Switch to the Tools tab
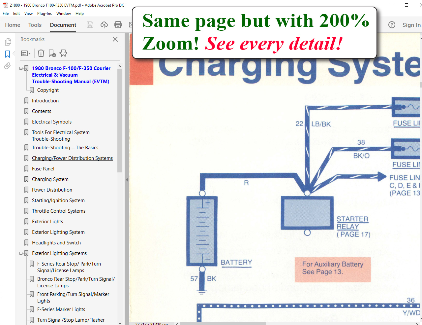422x325 pixels. (35, 25)
